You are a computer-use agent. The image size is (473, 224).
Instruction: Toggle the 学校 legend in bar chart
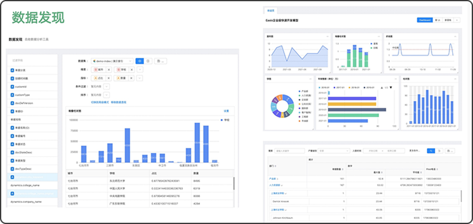(x=225, y=120)
